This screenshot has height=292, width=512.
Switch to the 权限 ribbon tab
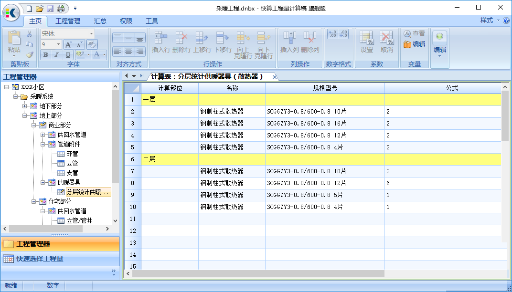(x=126, y=21)
